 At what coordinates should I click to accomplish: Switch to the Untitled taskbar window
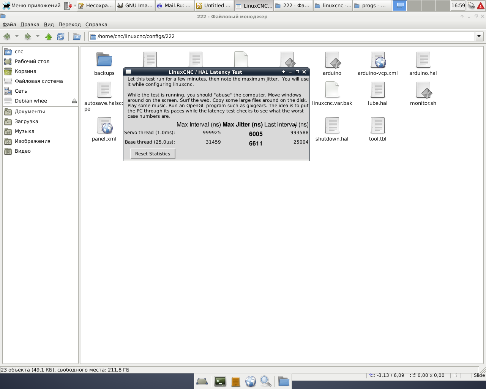pos(214,6)
